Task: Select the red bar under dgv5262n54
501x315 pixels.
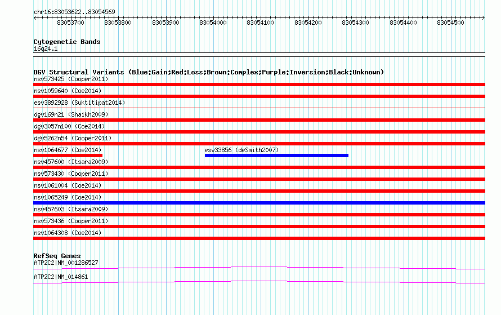Action: tap(259, 144)
